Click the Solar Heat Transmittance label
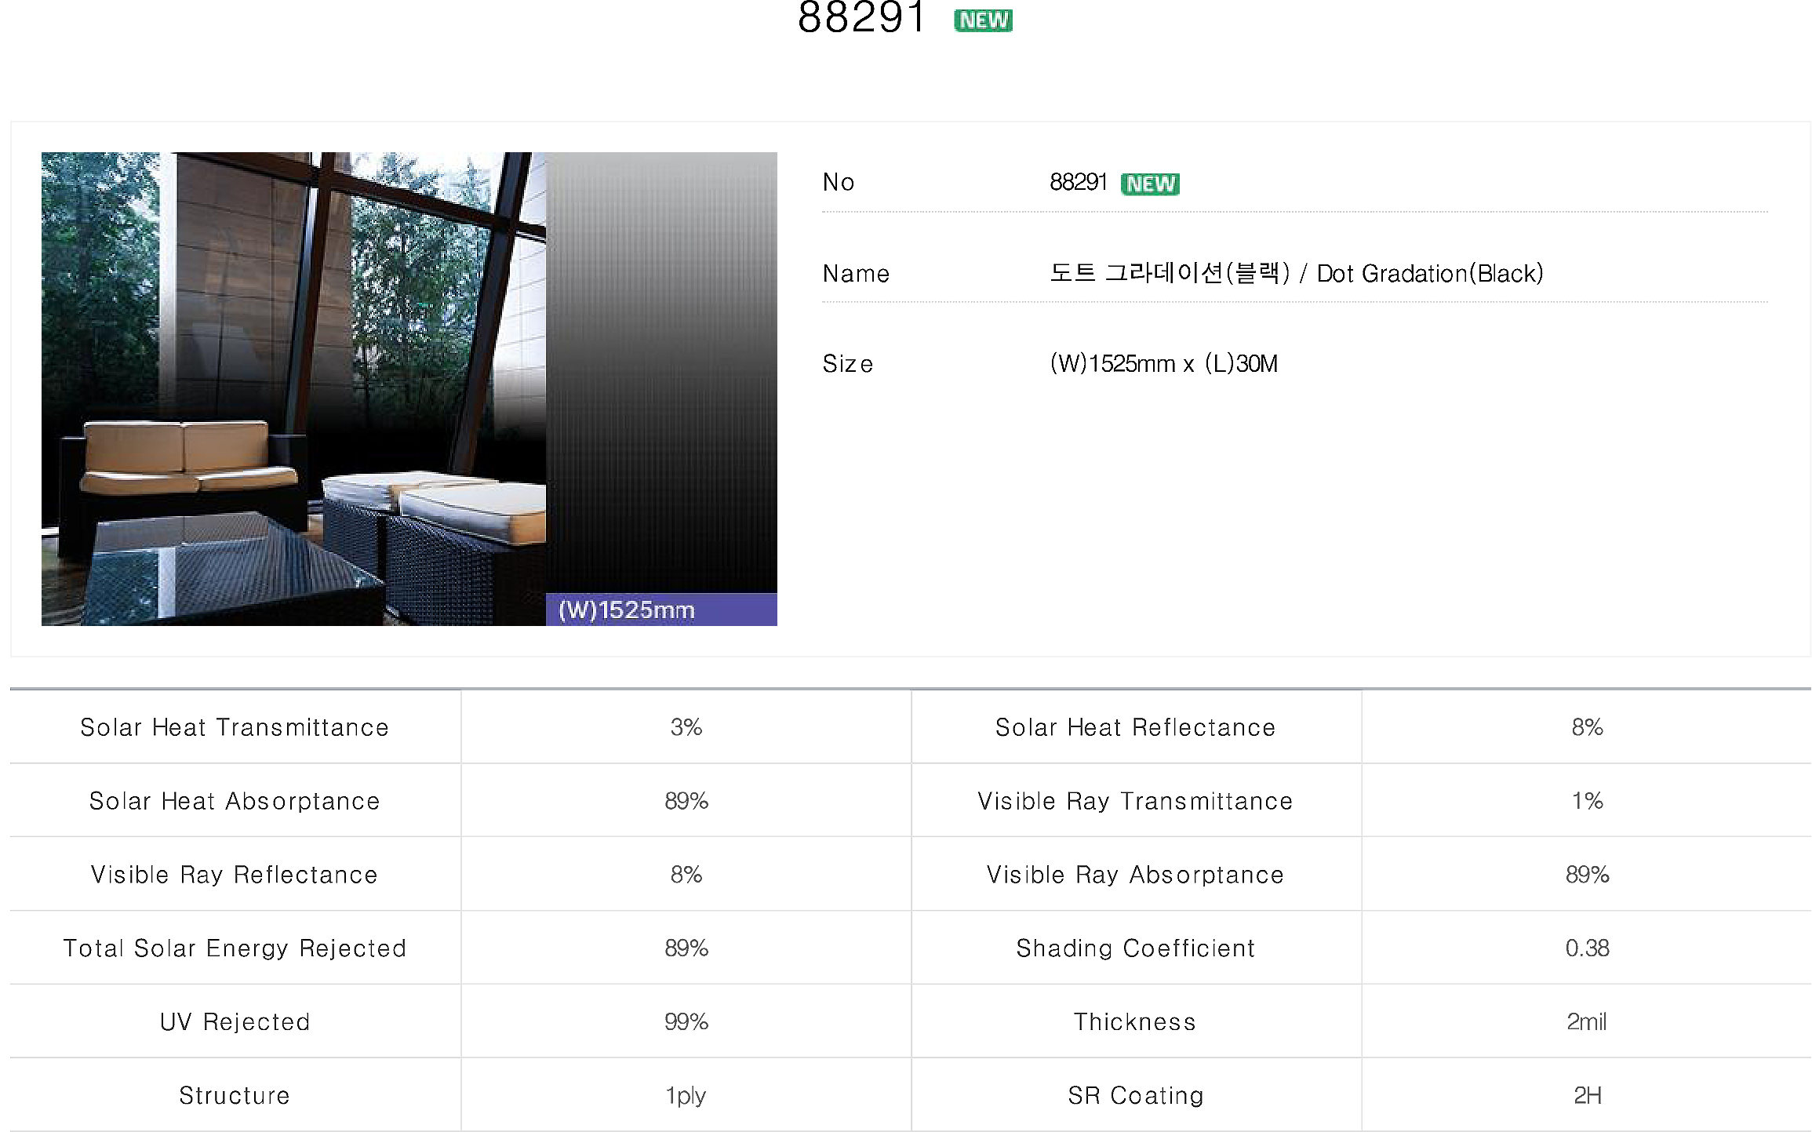This screenshot has width=1812, height=1132. pos(235,727)
